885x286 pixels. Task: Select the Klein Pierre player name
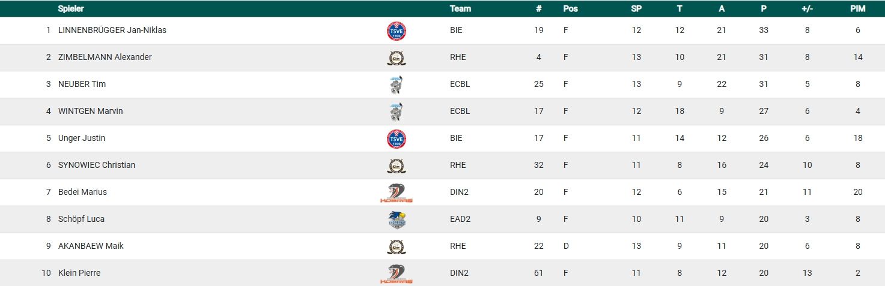click(x=79, y=273)
